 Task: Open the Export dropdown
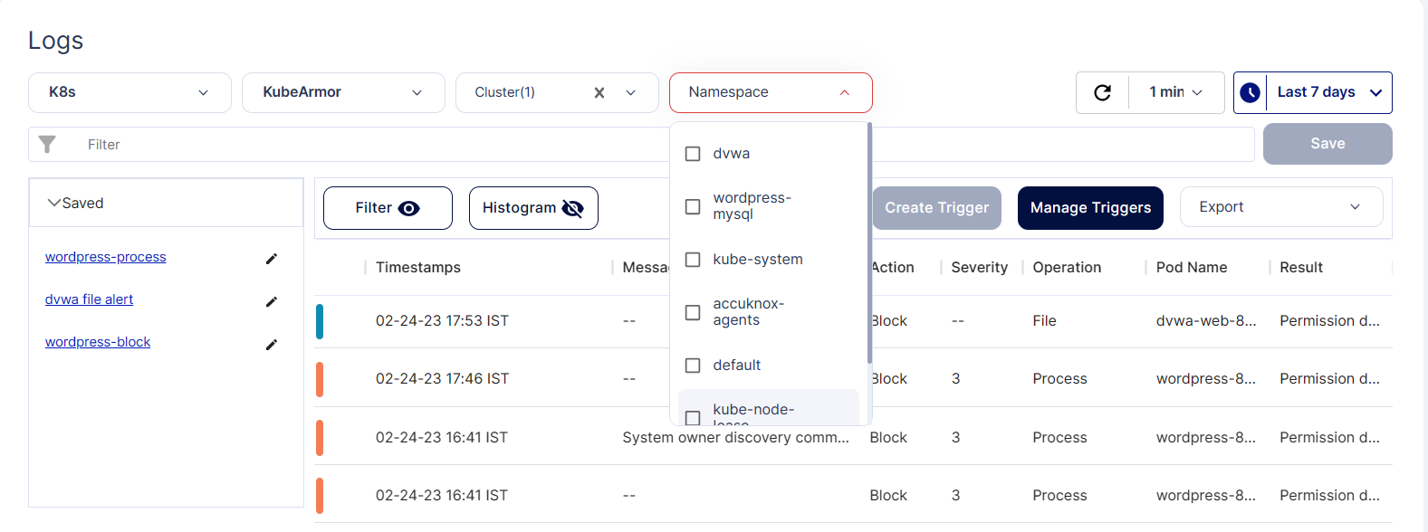click(x=1281, y=207)
